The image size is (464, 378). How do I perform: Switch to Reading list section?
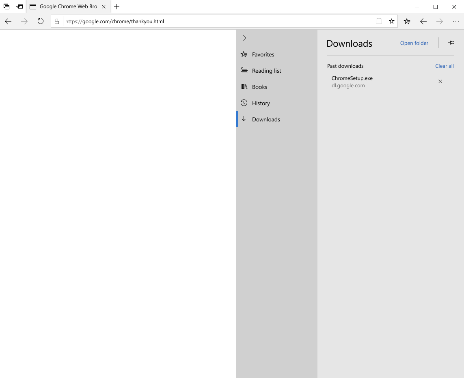pos(266,71)
